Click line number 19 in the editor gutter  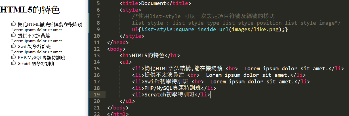[96, 94]
